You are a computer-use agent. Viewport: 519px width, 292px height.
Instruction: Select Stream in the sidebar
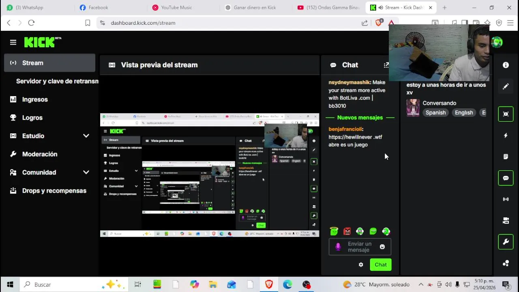(50, 63)
